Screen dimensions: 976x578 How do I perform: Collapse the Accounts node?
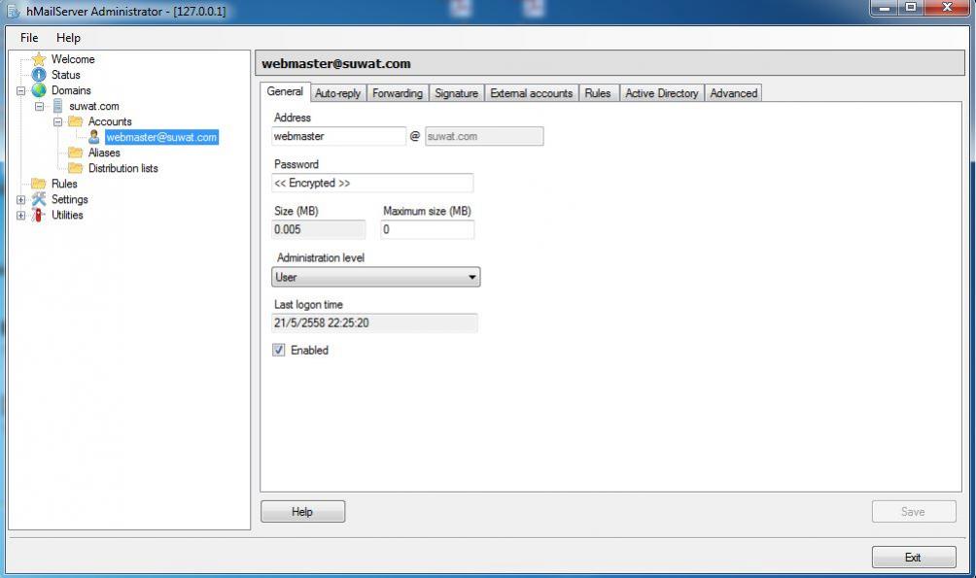tap(58, 122)
